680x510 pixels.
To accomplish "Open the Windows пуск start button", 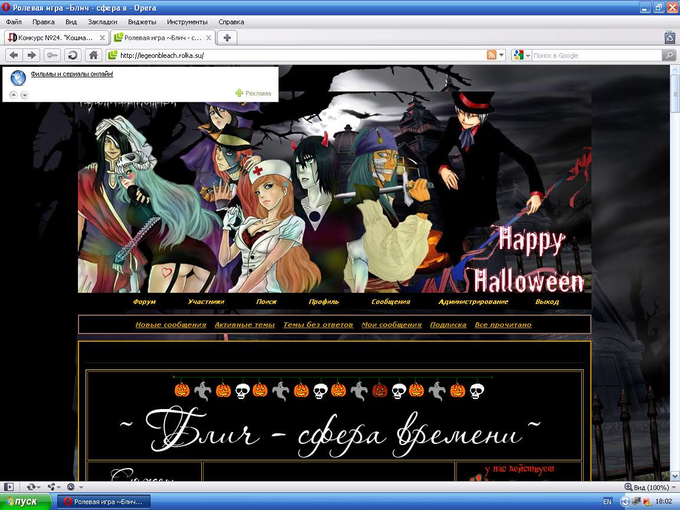I will click(25, 501).
